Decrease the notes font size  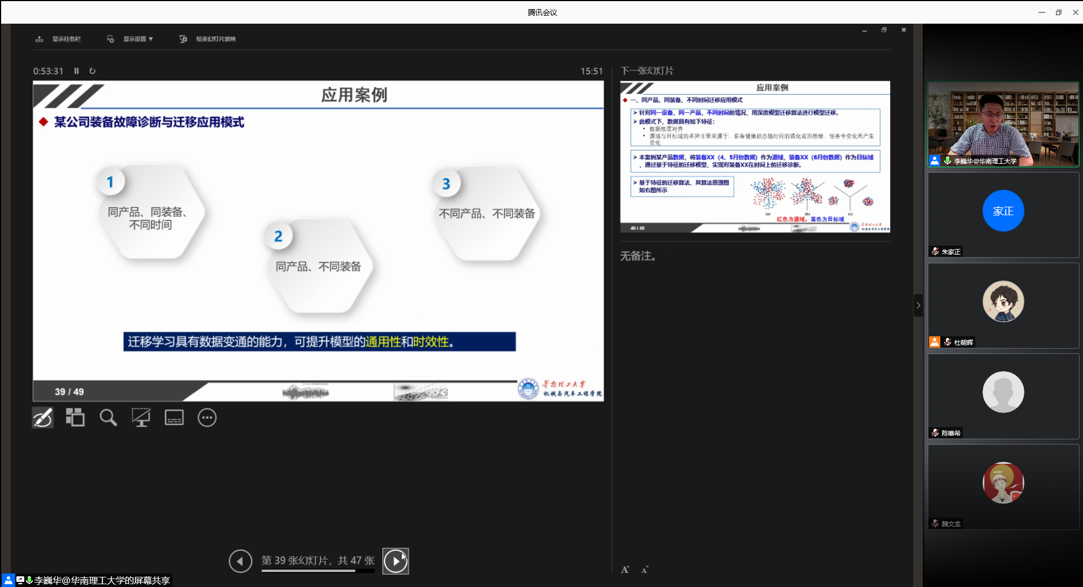[x=645, y=570]
